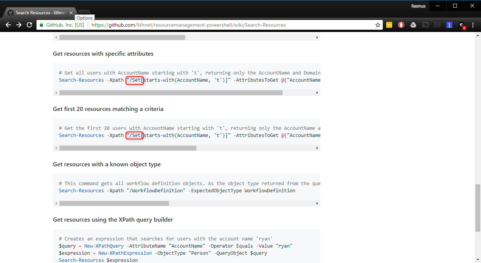Click the New-XPathQuery link in the last code block
The width and height of the screenshot is (481, 263).
104,246
